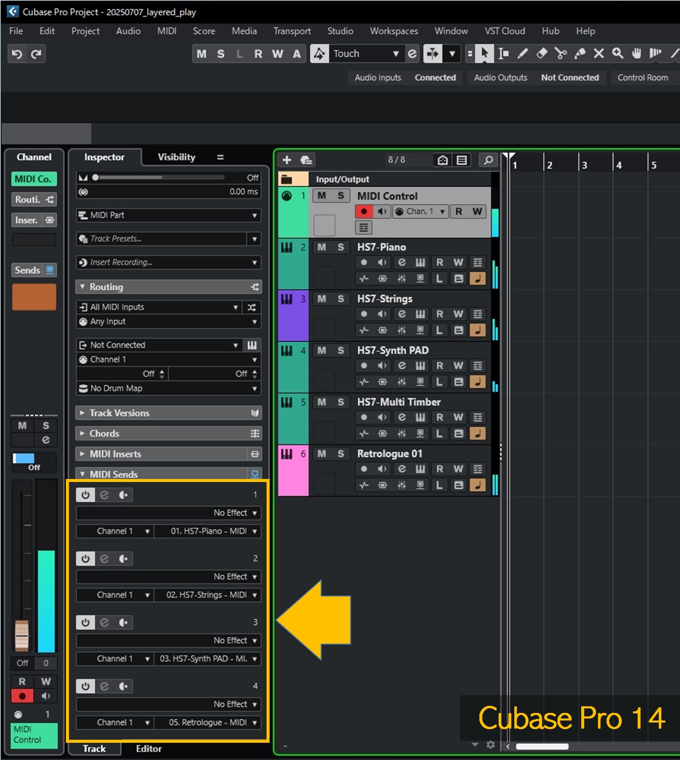Open HS7-Strings instrument keyboard icon
The width and height of the screenshot is (680, 760).
pos(421,314)
